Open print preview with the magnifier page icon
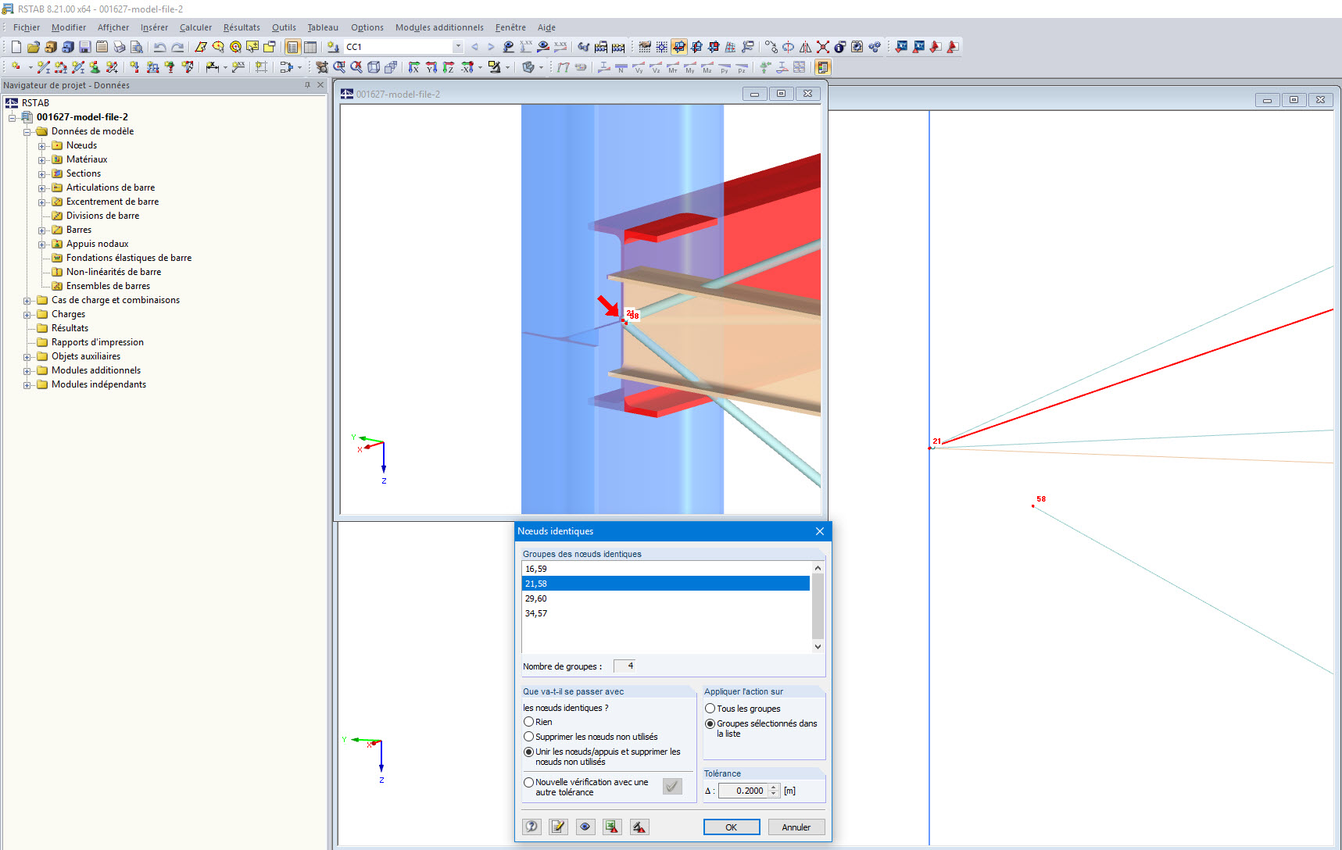Viewport: 1342px width, 850px height. (136, 47)
